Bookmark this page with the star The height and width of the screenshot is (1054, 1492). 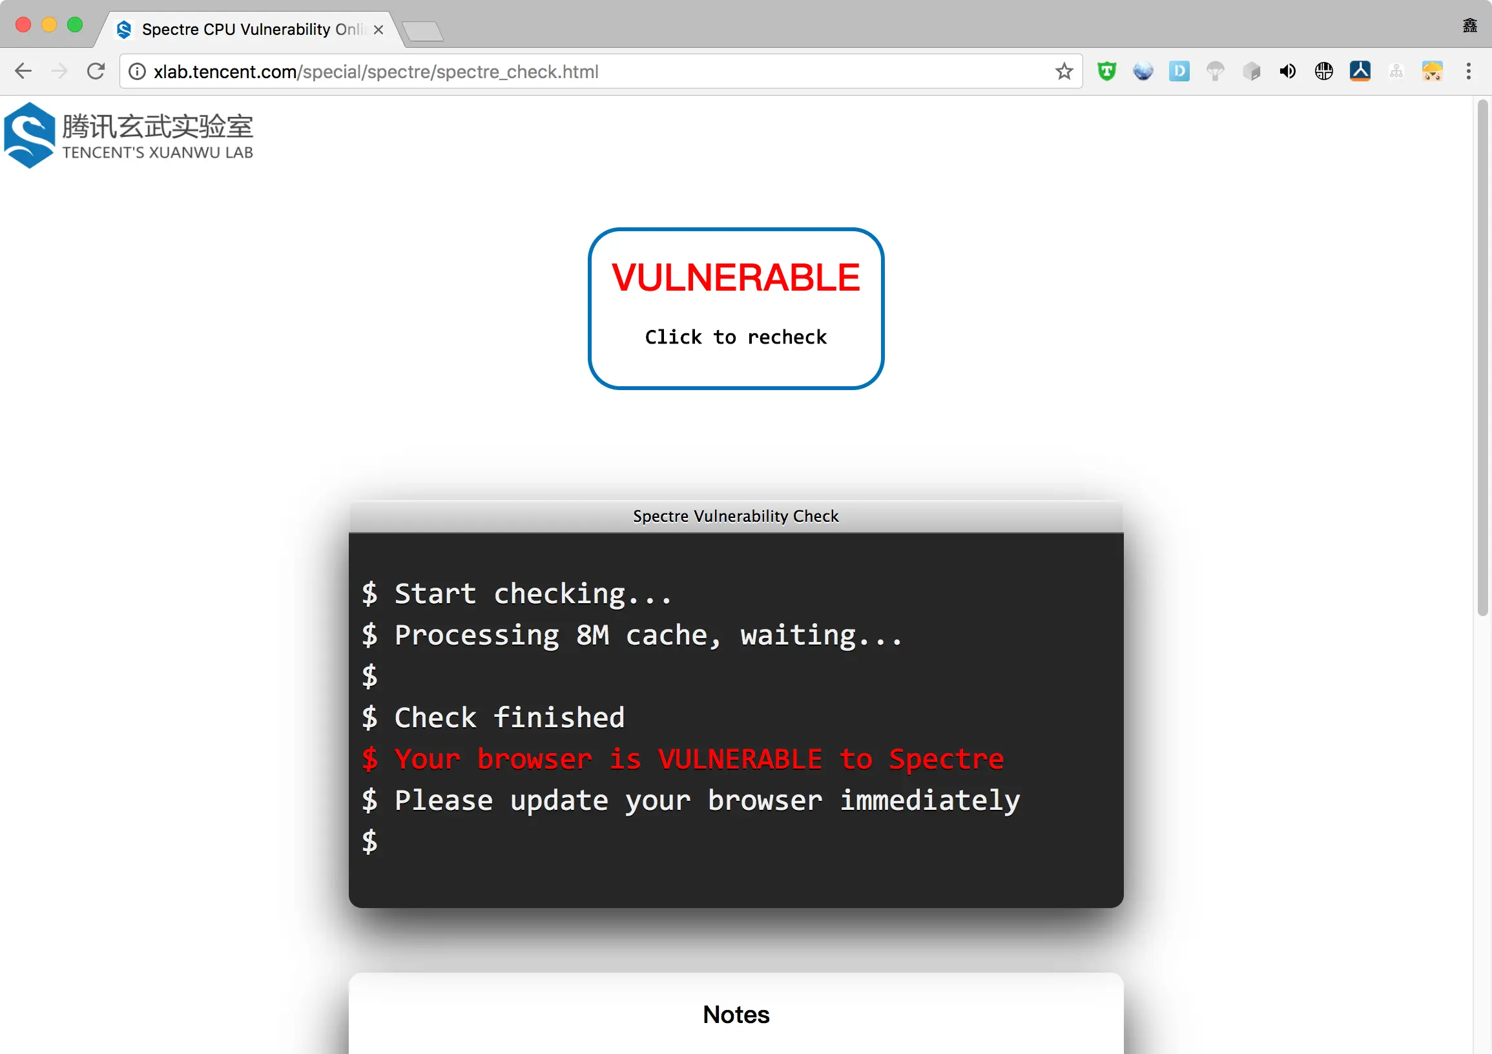point(1064,71)
